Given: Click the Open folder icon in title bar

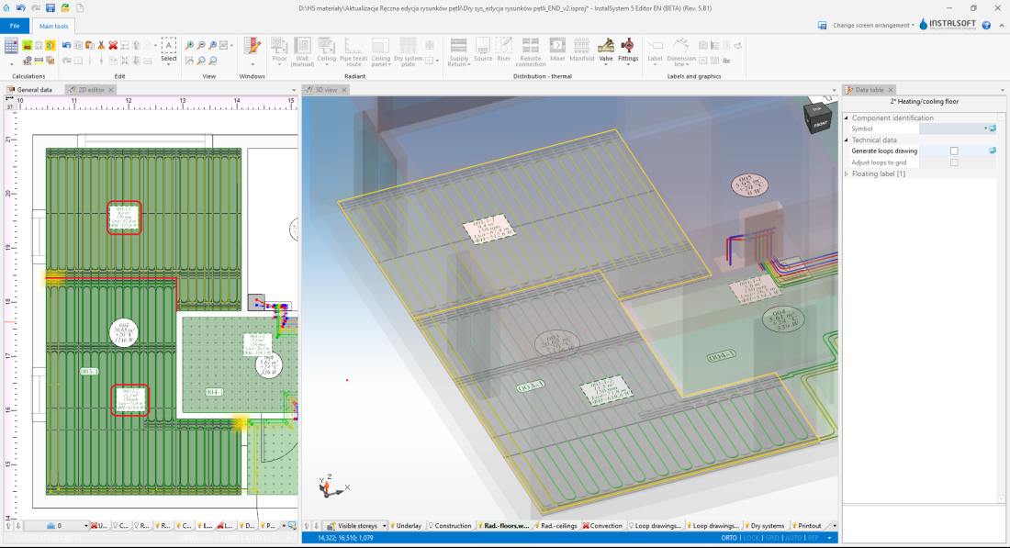Looking at the screenshot, I should point(65,8).
